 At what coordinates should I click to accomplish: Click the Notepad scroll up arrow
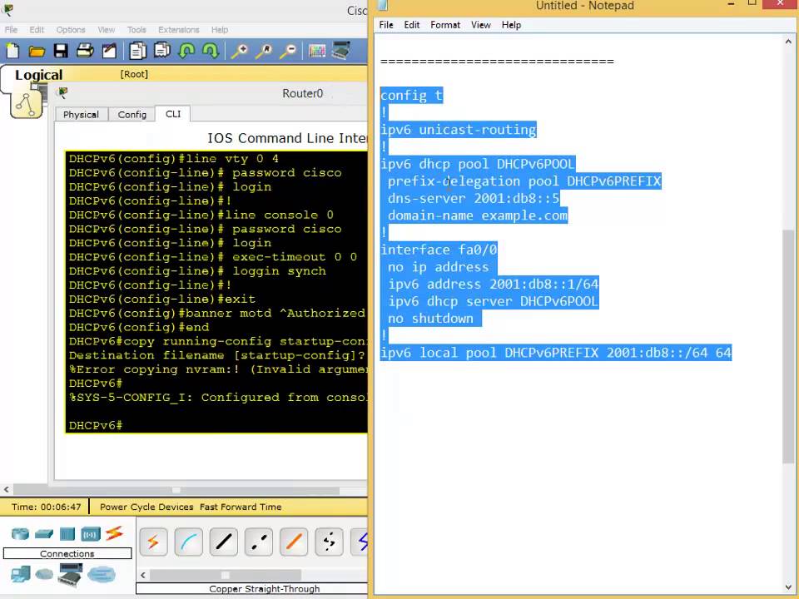788,42
